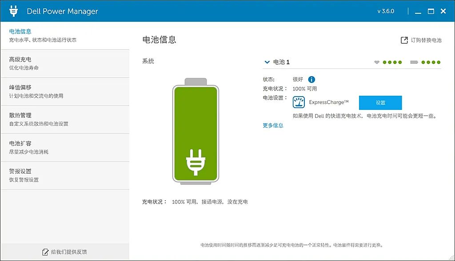
Task: Click 给我们提供反馈 feedback link
Action: [x=69, y=252]
